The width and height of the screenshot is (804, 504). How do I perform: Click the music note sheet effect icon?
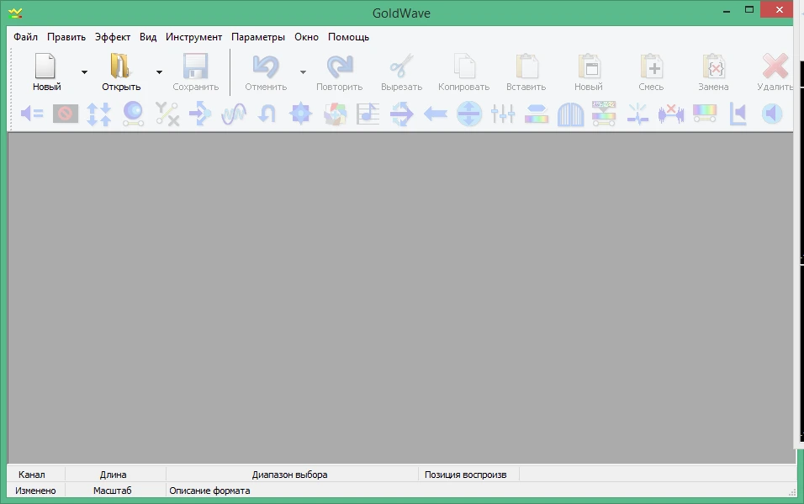368,114
